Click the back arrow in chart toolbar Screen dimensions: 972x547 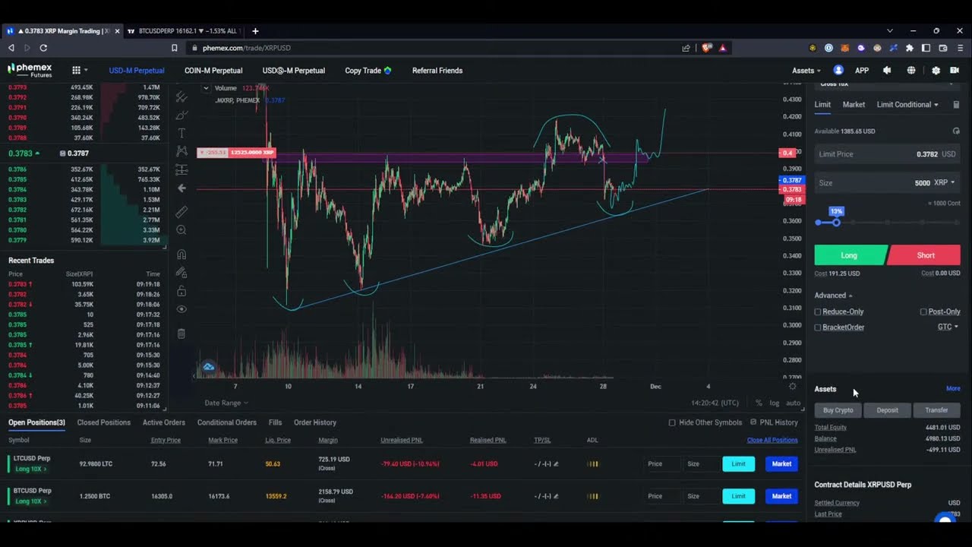pos(181,188)
